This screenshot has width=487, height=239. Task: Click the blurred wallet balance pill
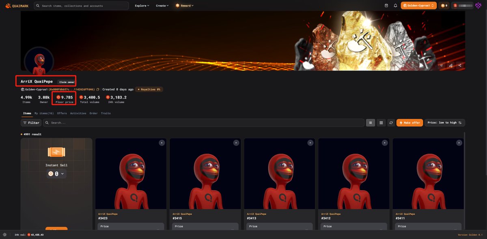pos(462,6)
